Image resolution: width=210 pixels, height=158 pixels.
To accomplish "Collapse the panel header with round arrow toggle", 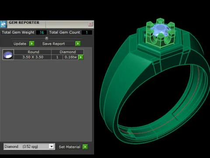I will pos(47,38).
